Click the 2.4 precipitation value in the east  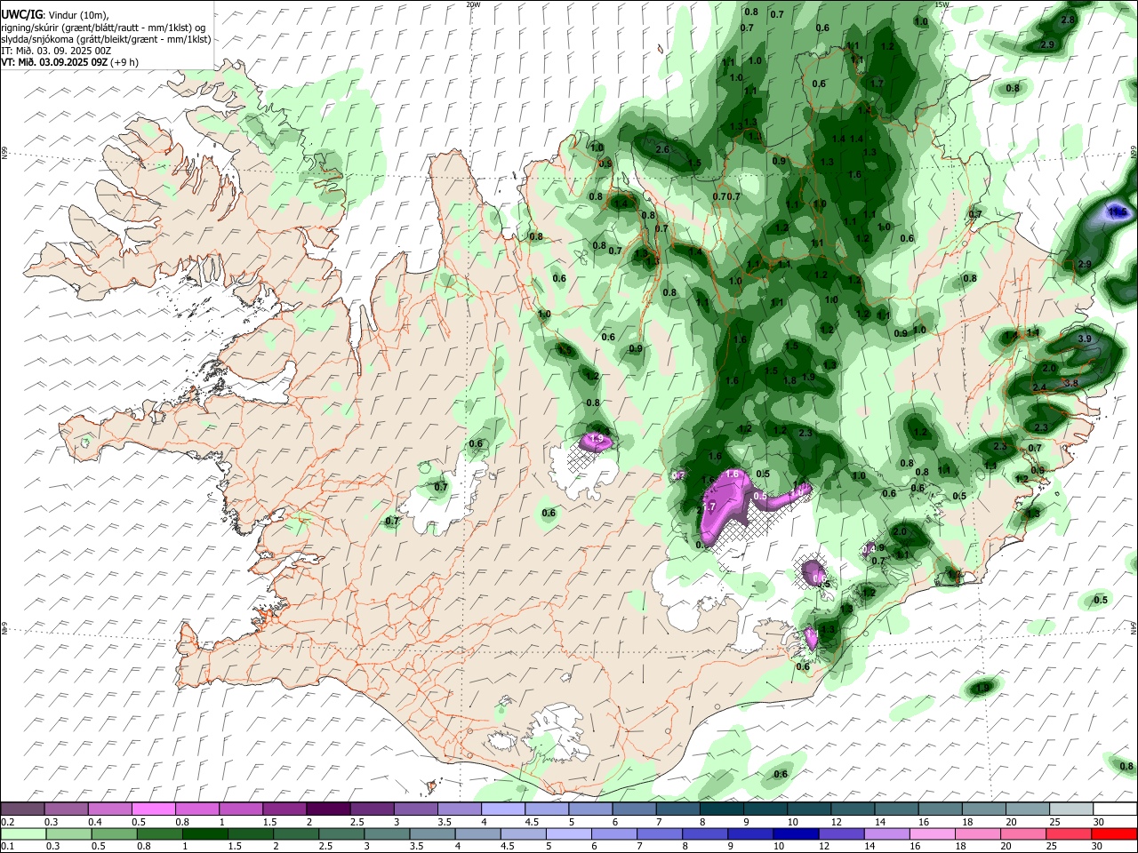click(x=1040, y=388)
